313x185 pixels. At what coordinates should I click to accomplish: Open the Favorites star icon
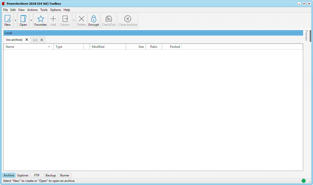pos(41,19)
